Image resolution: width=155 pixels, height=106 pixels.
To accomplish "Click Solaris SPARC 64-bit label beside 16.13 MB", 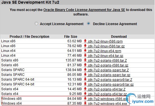I will (x=18, y=79).
